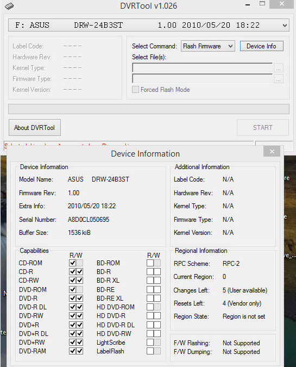Image resolution: width=296 pixels, height=367 pixels.
Task: Click the Extra Info value 2010/05/20 18:22
Action: click(x=92, y=206)
